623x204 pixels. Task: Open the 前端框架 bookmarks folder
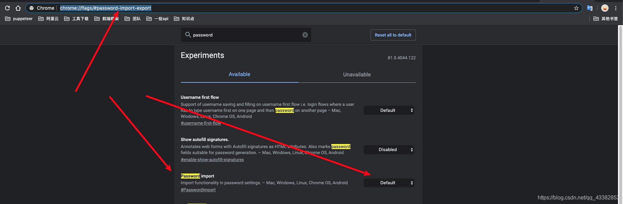click(106, 19)
